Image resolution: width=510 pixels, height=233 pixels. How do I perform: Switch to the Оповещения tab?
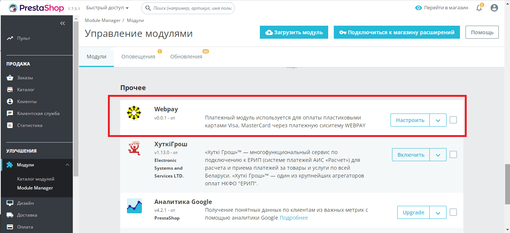[x=138, y=57]
